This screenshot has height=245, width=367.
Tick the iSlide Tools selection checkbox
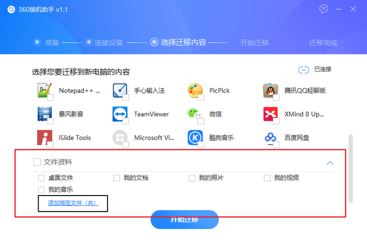[x=50, y=145]
